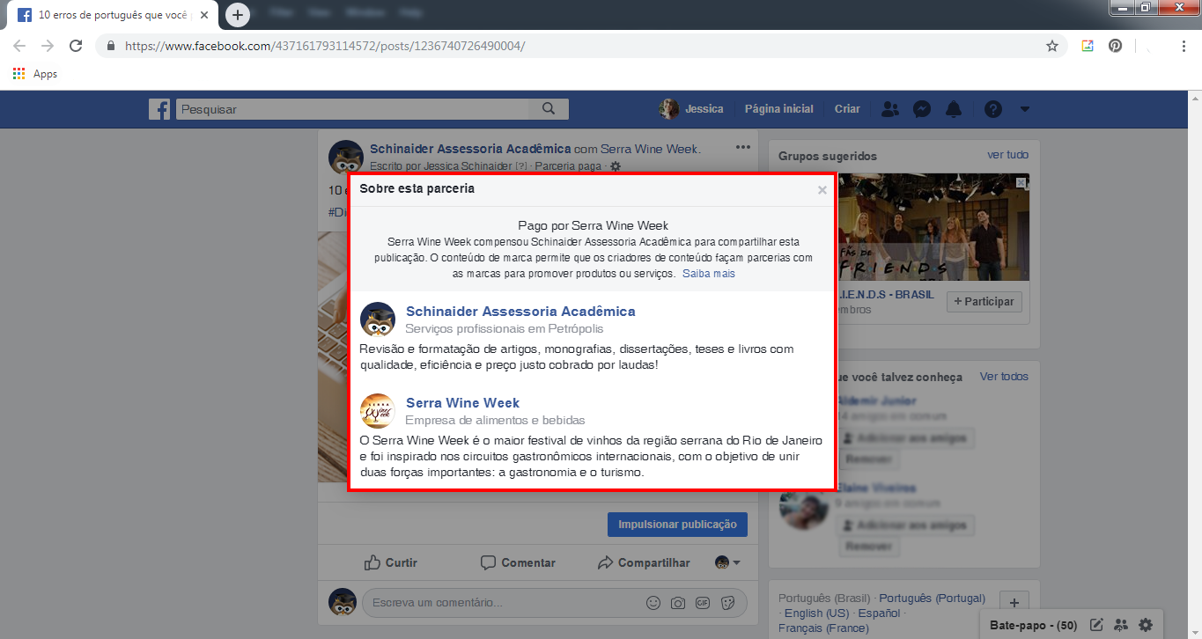Click plus button to add language

1014,603
